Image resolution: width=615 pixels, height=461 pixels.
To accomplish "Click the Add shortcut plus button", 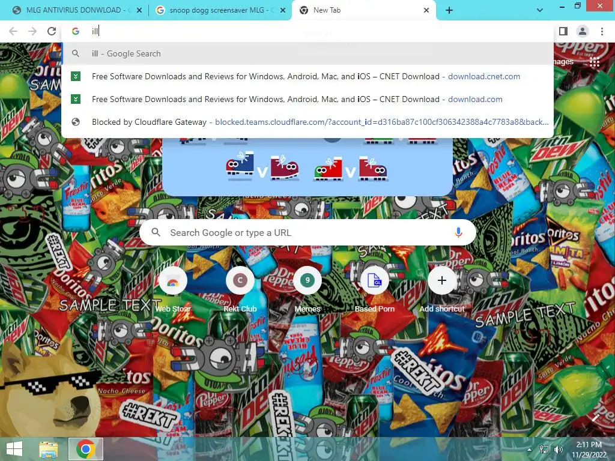I will (442, 281).
